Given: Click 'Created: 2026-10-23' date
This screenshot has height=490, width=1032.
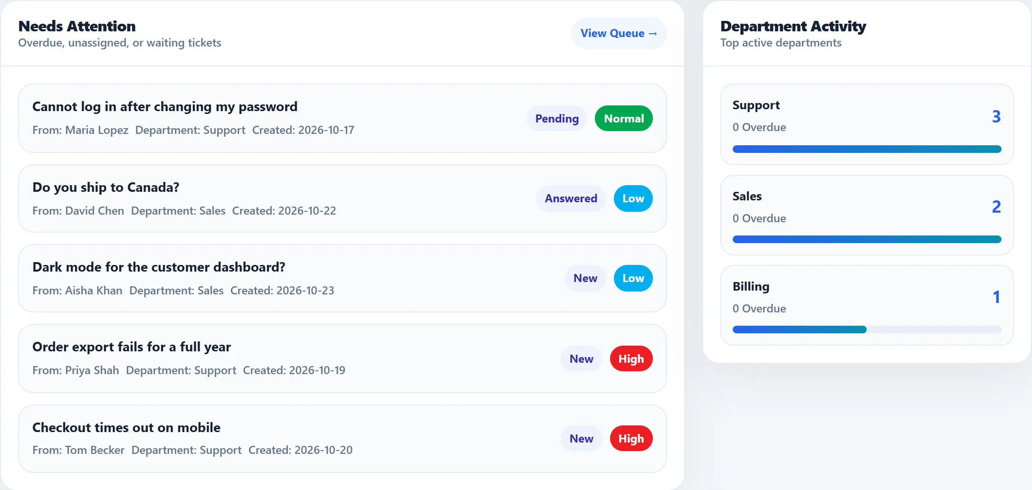Looking at the screenshot, I should (282, 291).
